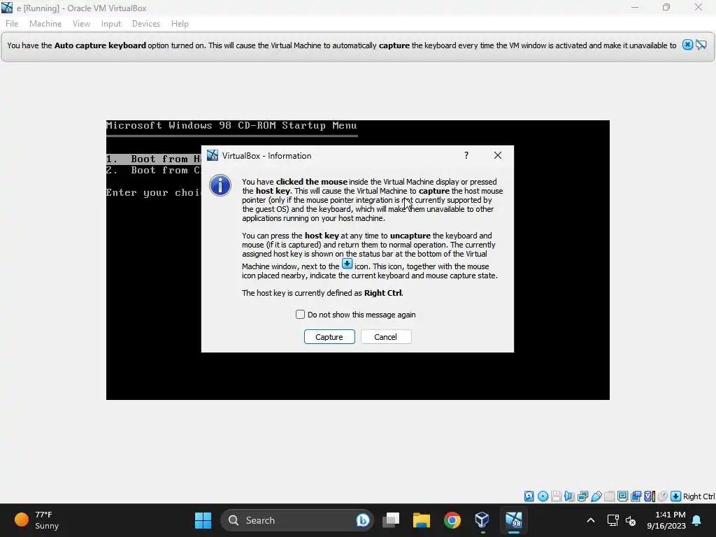Click the VirtualBox window title bar icon
Viewport: 716px width, 537px height.
[x=7, y=8]
